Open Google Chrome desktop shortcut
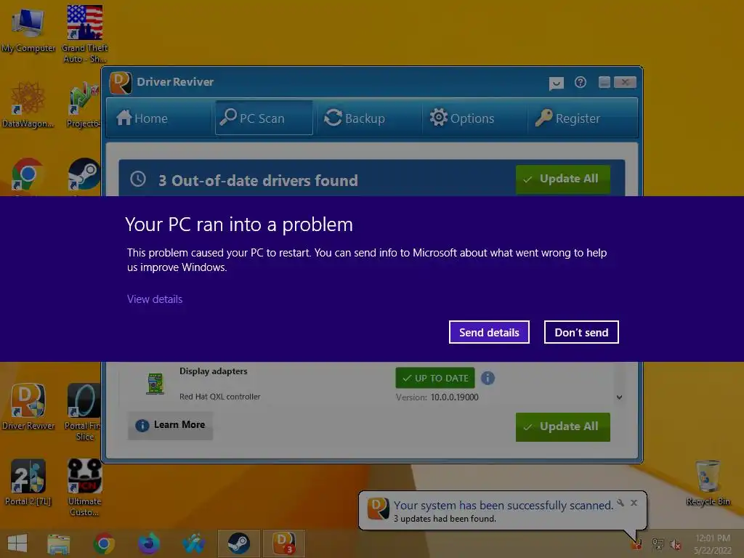 [x=28, y=176]
